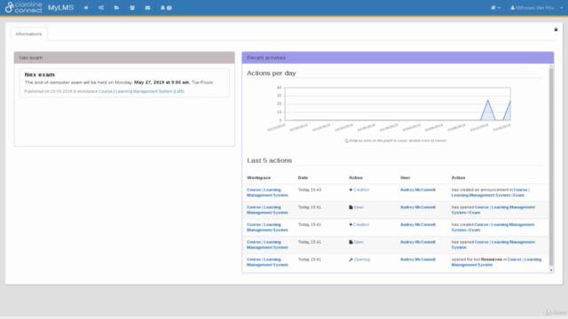This screenshot has width=568, height=319.
Task: Open the users group icon in navbar
Action: (x=132, y=8)
